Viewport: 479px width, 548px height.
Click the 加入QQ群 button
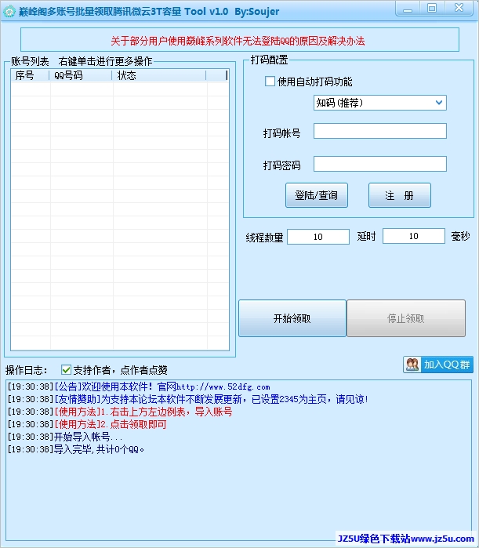point(438,365)
